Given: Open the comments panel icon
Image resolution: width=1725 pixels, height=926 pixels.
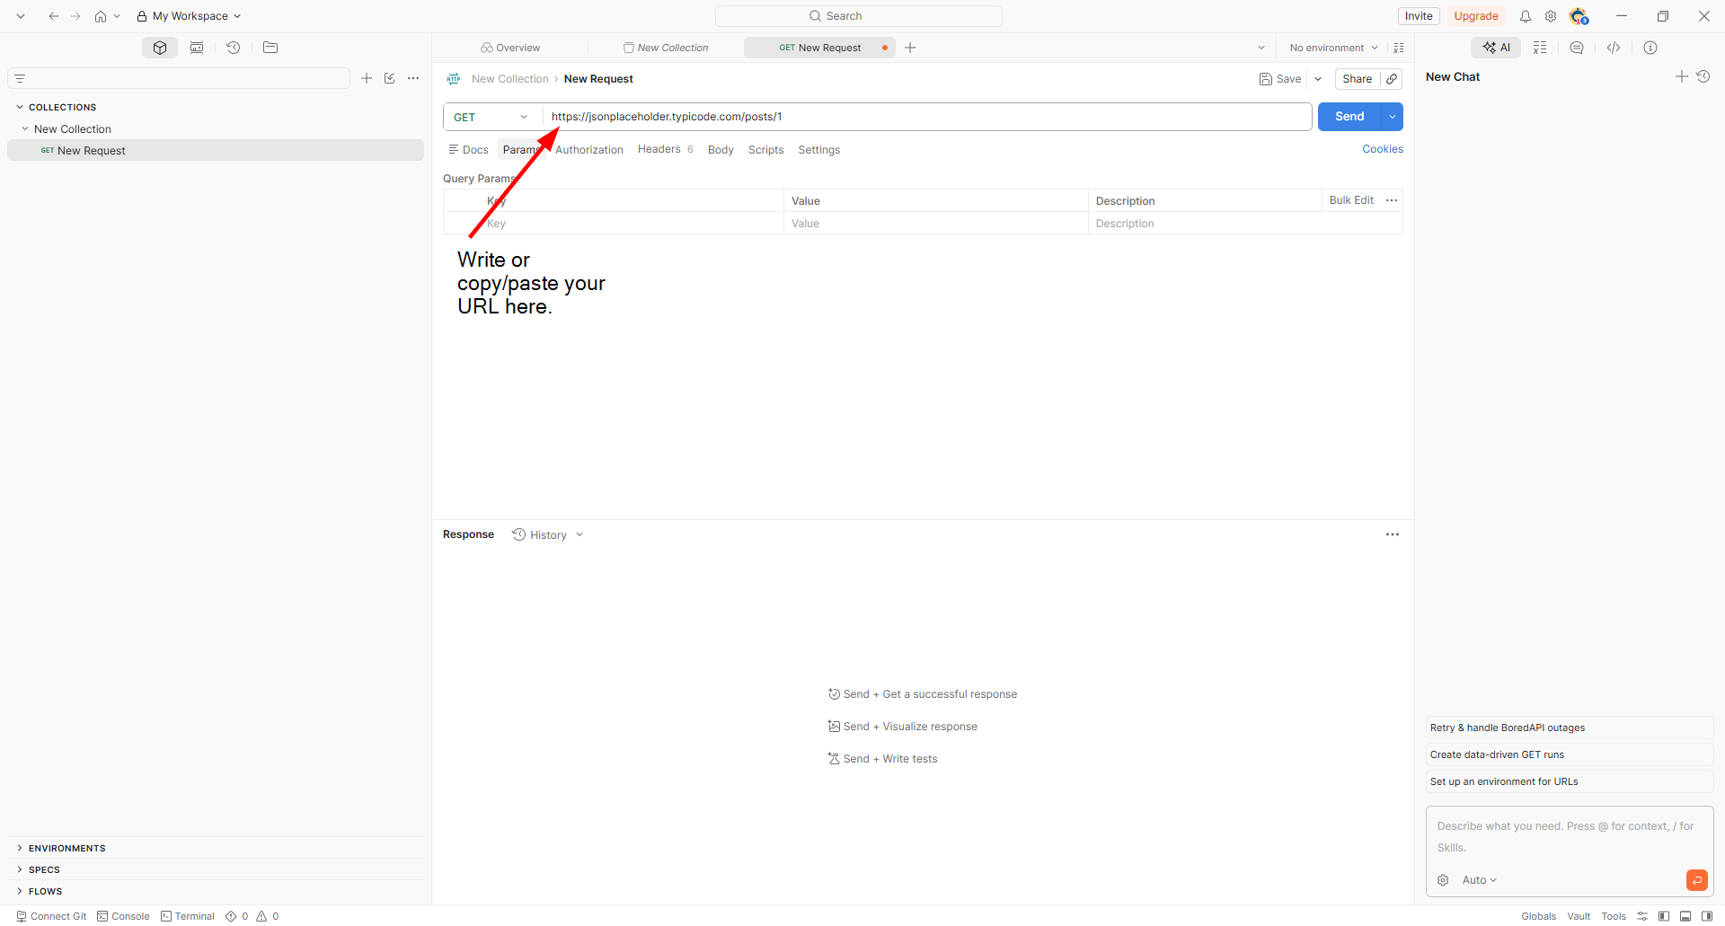Looking at the screenshot, I should pyautogui.click(x=1577, y=48).
